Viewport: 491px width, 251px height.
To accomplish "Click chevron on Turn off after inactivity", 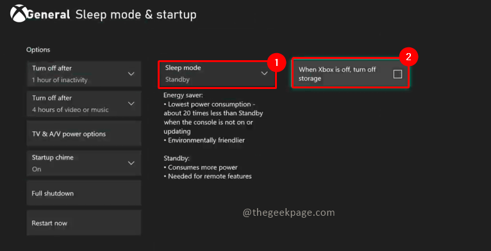I will (x=131, y=74).
